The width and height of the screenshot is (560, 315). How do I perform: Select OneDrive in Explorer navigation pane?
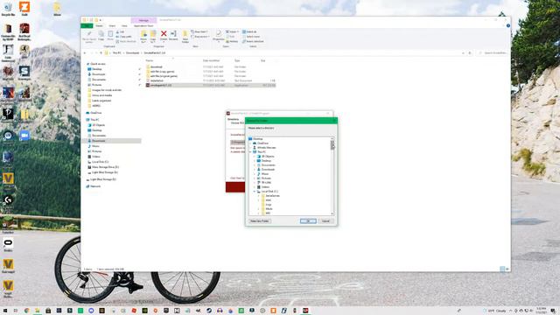click(x=95, y=113)
